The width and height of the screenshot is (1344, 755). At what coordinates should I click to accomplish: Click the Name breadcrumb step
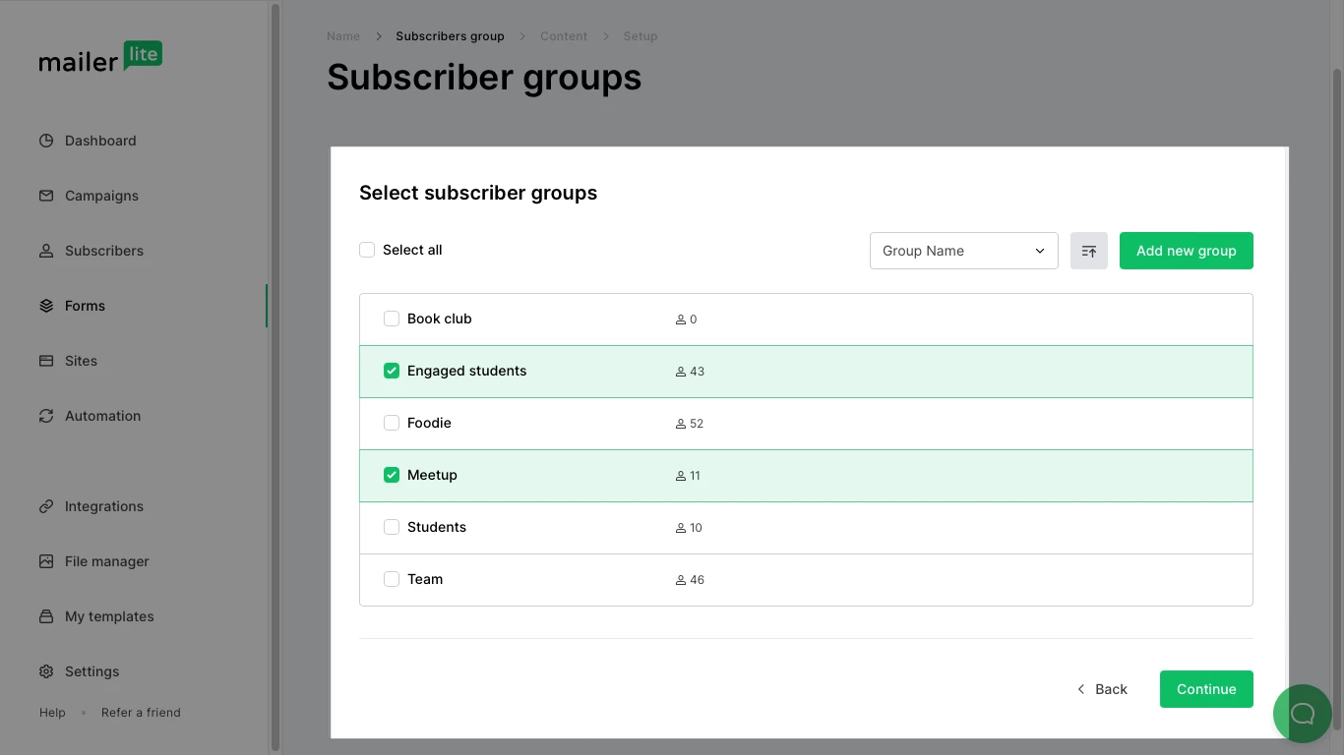point(343,36)
